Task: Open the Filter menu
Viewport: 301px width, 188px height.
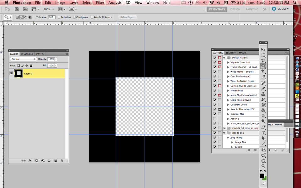Action: 100,3
